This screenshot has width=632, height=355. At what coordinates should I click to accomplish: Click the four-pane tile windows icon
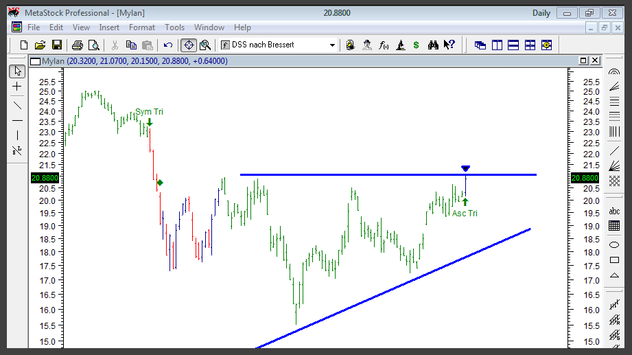coord(530,45)
